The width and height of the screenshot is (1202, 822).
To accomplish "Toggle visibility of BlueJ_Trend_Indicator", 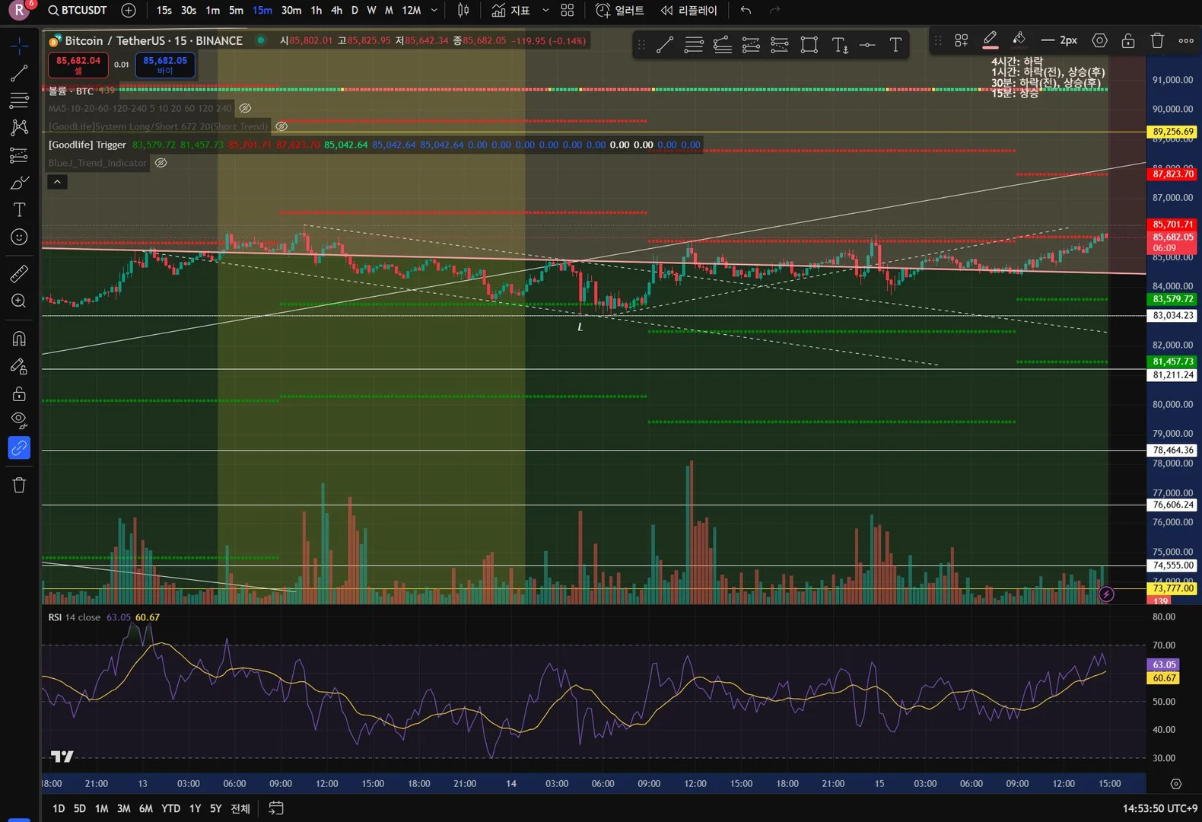I will (x=161, y=163).
